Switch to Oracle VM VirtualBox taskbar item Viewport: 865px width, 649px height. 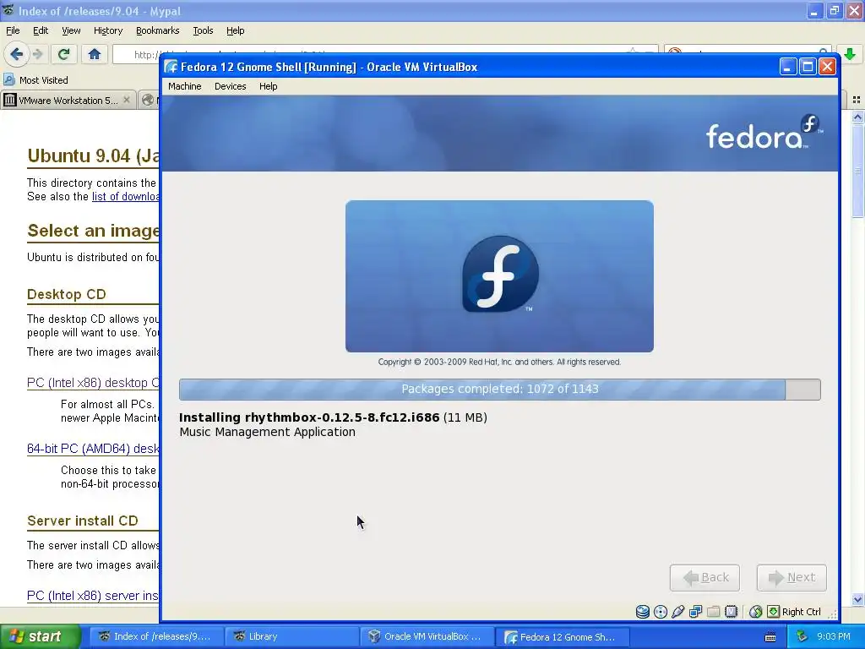(x=427, y=636)
